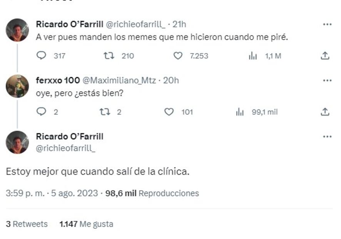Open ferxxo 100's profile picture
Screen dimensions: 341x239
click(17, 86)
